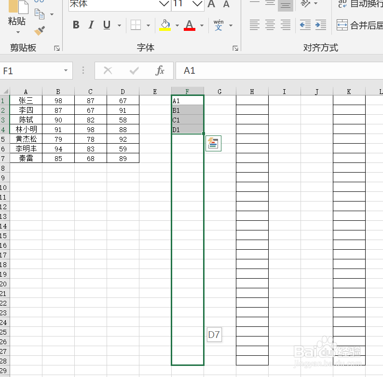The height and width of the screenshot is (377, 383).
Task: Click the formula bar showing A1
Action: tap(279, 70)
